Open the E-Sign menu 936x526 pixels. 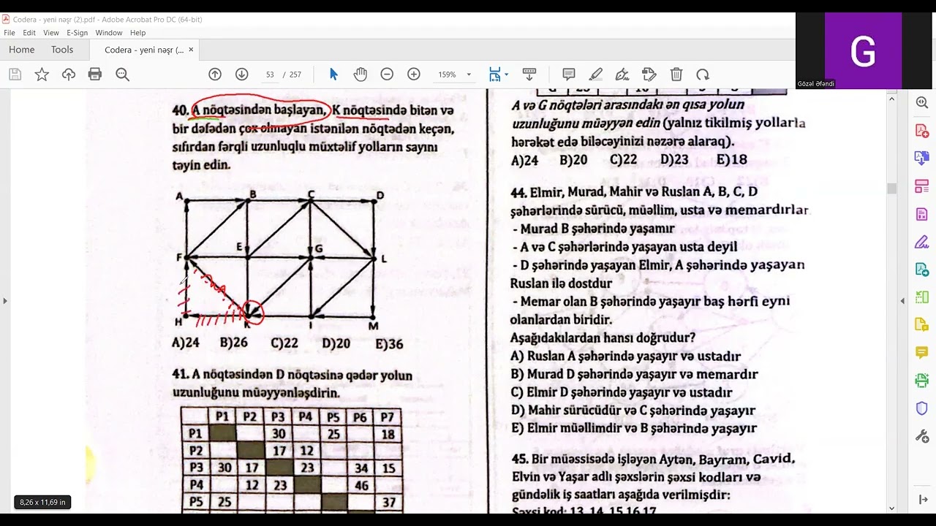pyautogui.click(x=77, y=33)
